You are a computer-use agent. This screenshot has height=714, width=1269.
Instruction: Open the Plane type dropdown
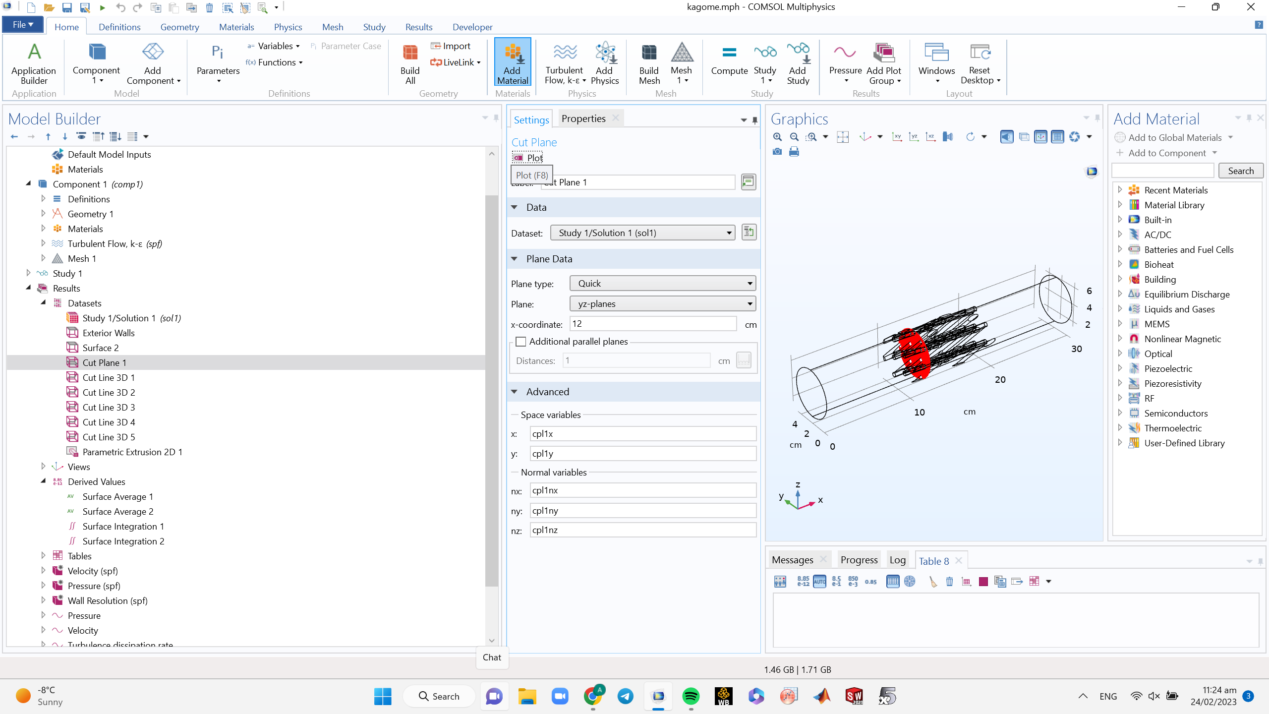[x=662, y=283]
